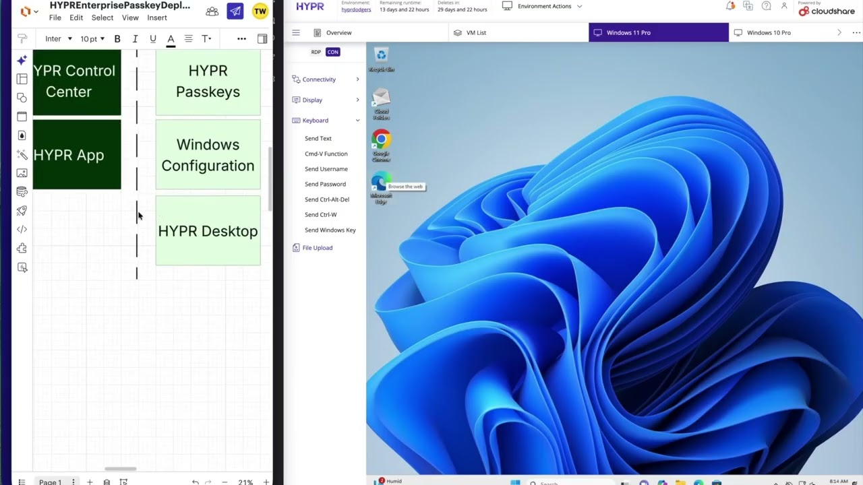The width and height of the screenshot is (863, 485).
Task: Open the File menu in Lucidchart
Action: coord(55,18)
